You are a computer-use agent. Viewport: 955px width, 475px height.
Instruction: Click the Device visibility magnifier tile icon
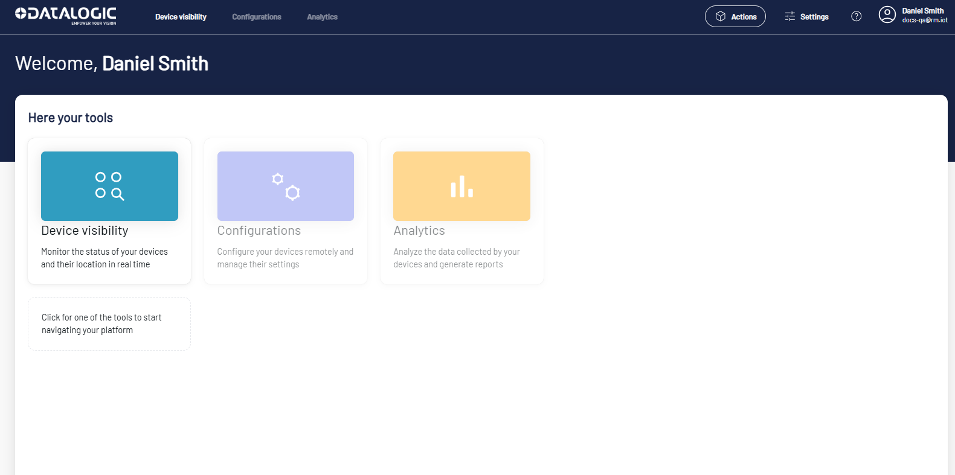(x=109, y=186)
